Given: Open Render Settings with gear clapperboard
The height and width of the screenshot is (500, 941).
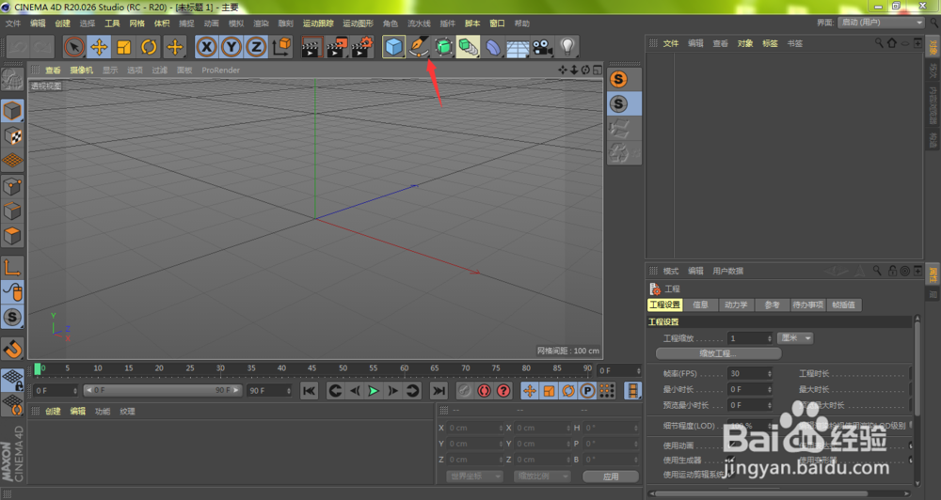Looking at the screenshot, I should tap(362, 47).
